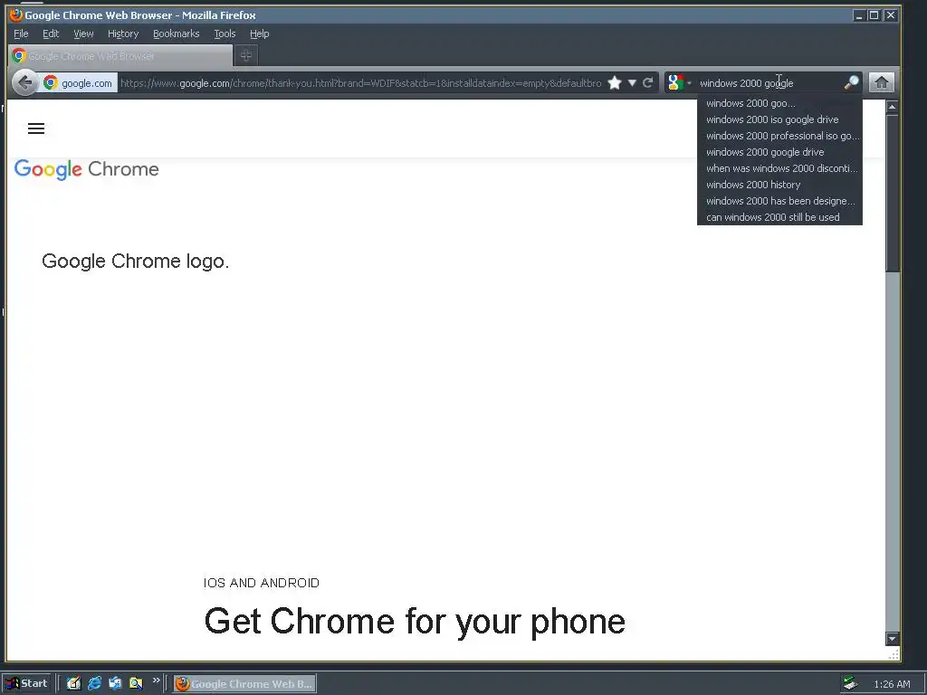The width and height of the screenshot is (927, 695).
Task: Open the View menu
Action: [83, 33]
